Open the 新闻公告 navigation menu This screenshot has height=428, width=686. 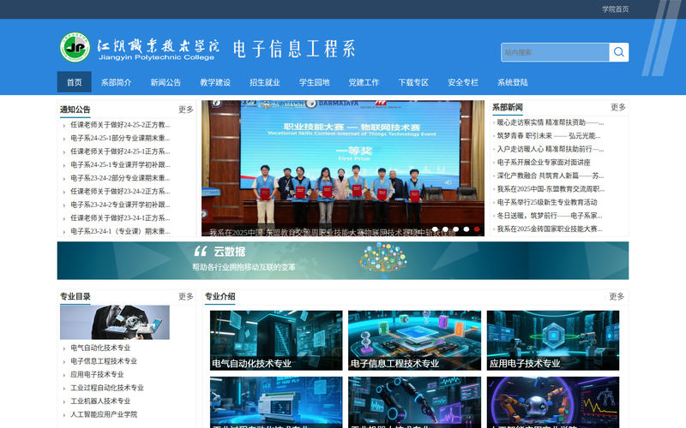pyautogui.click(x=165, y=82)
